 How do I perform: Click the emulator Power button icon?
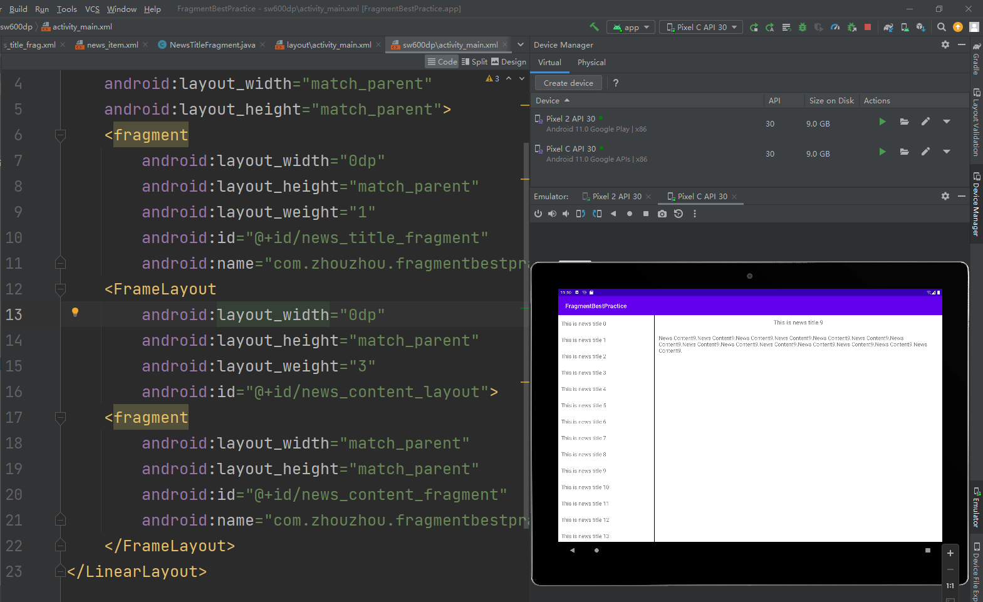(x=538, y=214)
